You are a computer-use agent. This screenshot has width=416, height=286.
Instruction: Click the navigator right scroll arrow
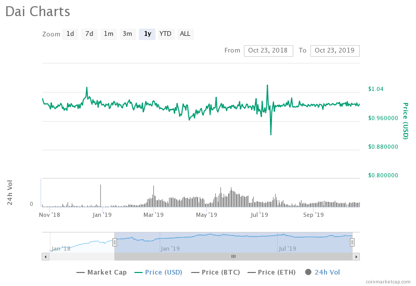(356, 256)
